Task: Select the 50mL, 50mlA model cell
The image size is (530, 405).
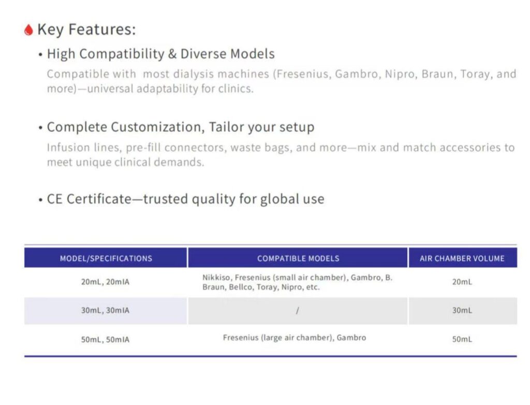Action: [x=106, y=340]
